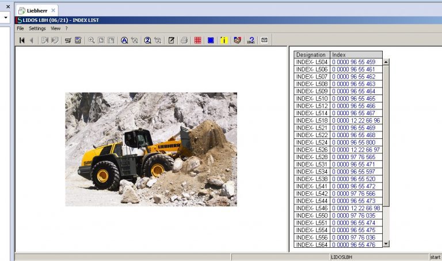The image size is (442, 261).
Task: Open index link 0 0000 96 55 462
Action: click(353, 77)
